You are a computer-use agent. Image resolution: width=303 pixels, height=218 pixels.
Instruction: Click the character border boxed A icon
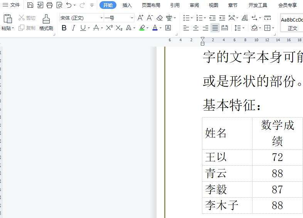click(x=168, y=28)
